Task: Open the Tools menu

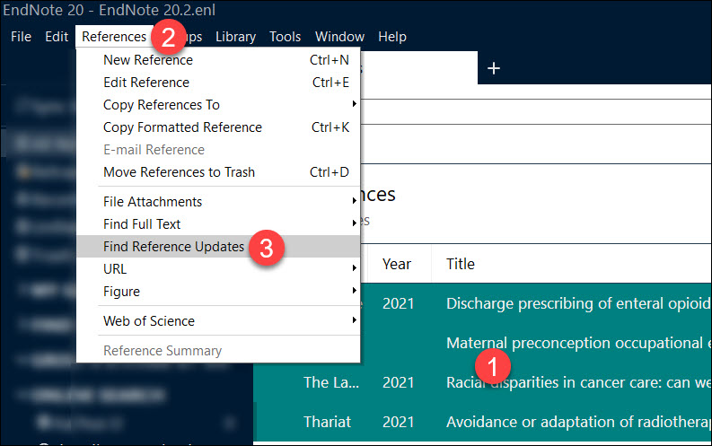Action: click(285, 37)
